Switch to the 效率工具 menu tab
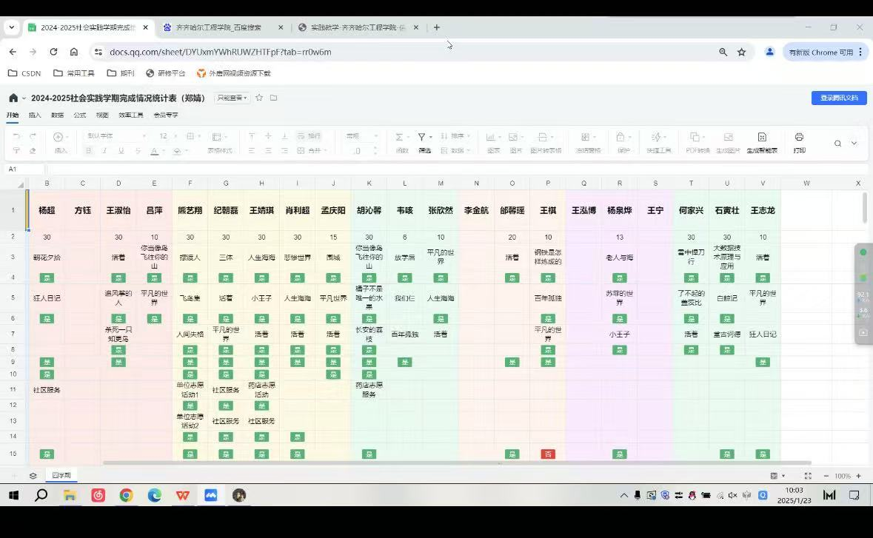Screen dimensions: 873x538 [131, 115]
